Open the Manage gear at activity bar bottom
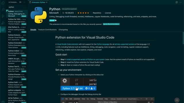This screenshot has height=103, width=184. [3, 102]
